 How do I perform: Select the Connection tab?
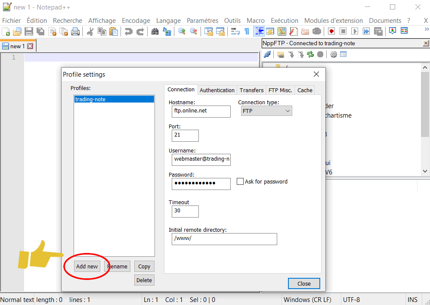click(181, 90)
